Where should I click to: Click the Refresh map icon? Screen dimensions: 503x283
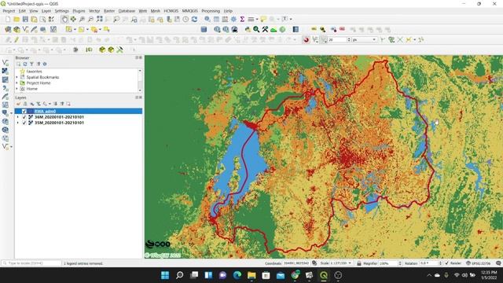194,19
